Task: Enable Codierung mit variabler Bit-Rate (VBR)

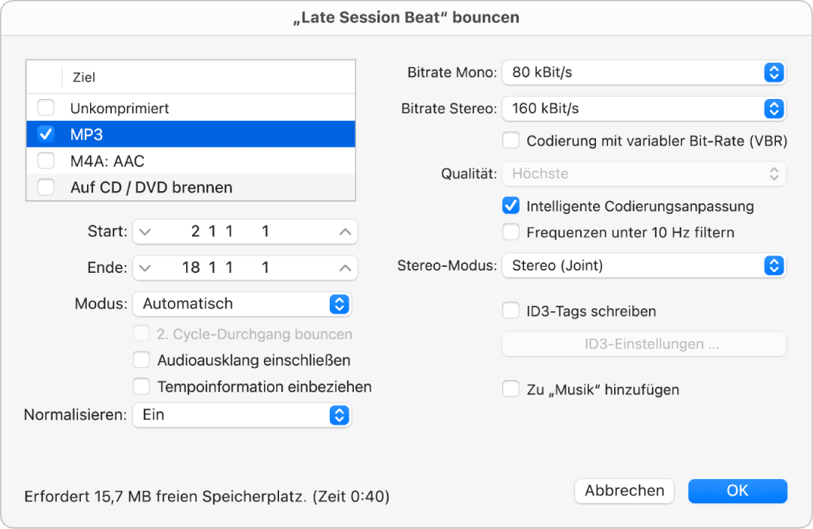Action: pos(510,141)
